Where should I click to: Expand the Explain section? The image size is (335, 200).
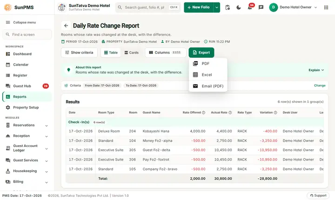[x=316, y=70]
